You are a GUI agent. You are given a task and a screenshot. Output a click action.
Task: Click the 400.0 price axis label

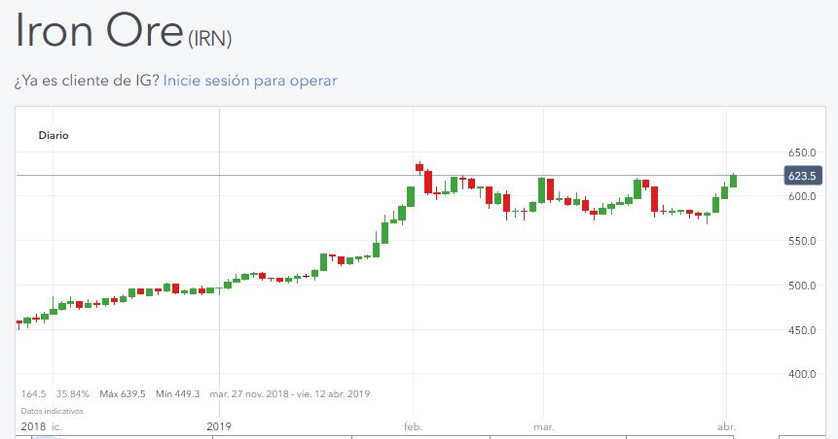point(802,375)
